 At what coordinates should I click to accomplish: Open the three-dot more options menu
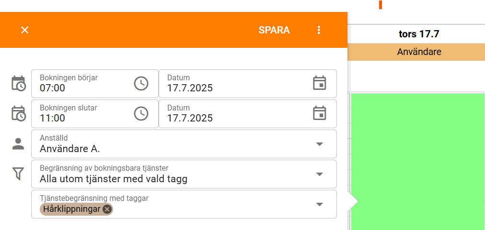click(x=319, y=30)
